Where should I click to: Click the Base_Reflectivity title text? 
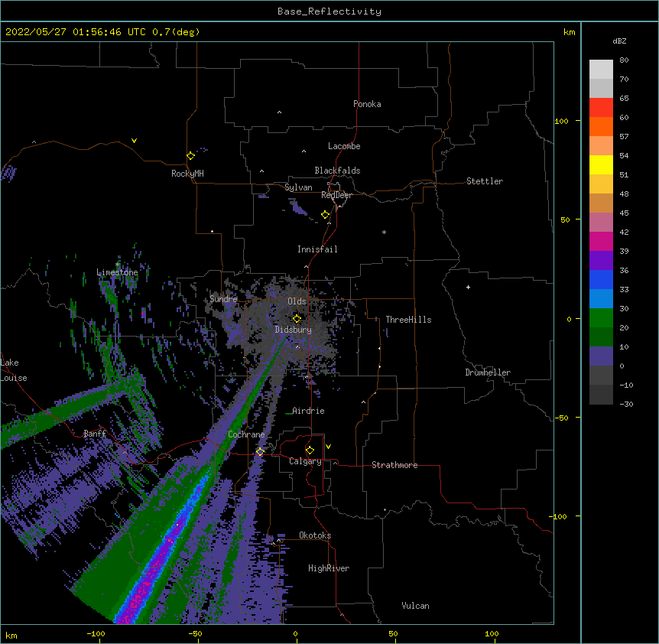pyautogui.click(x=329, y=11)
